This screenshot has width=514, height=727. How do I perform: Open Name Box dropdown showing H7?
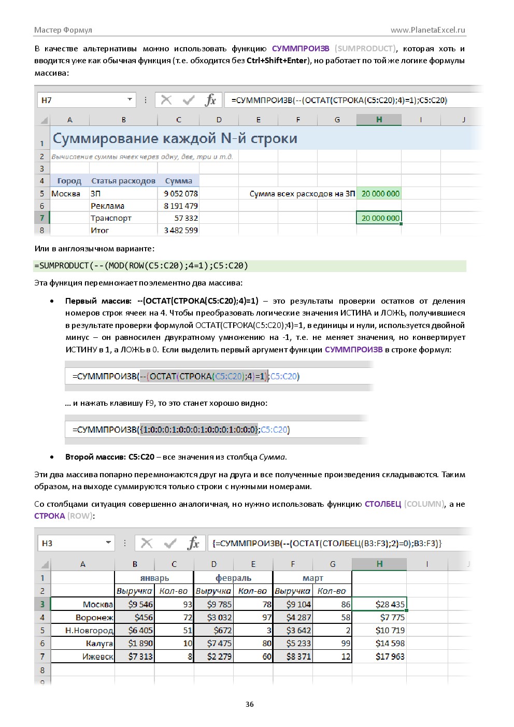coord(130,100)
